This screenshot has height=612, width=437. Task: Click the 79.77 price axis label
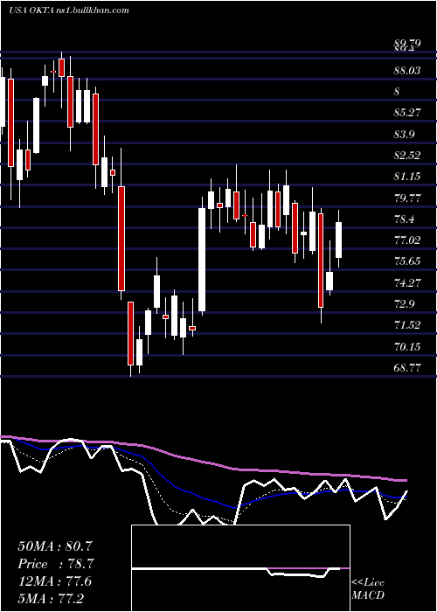click(x=408, y=198)
